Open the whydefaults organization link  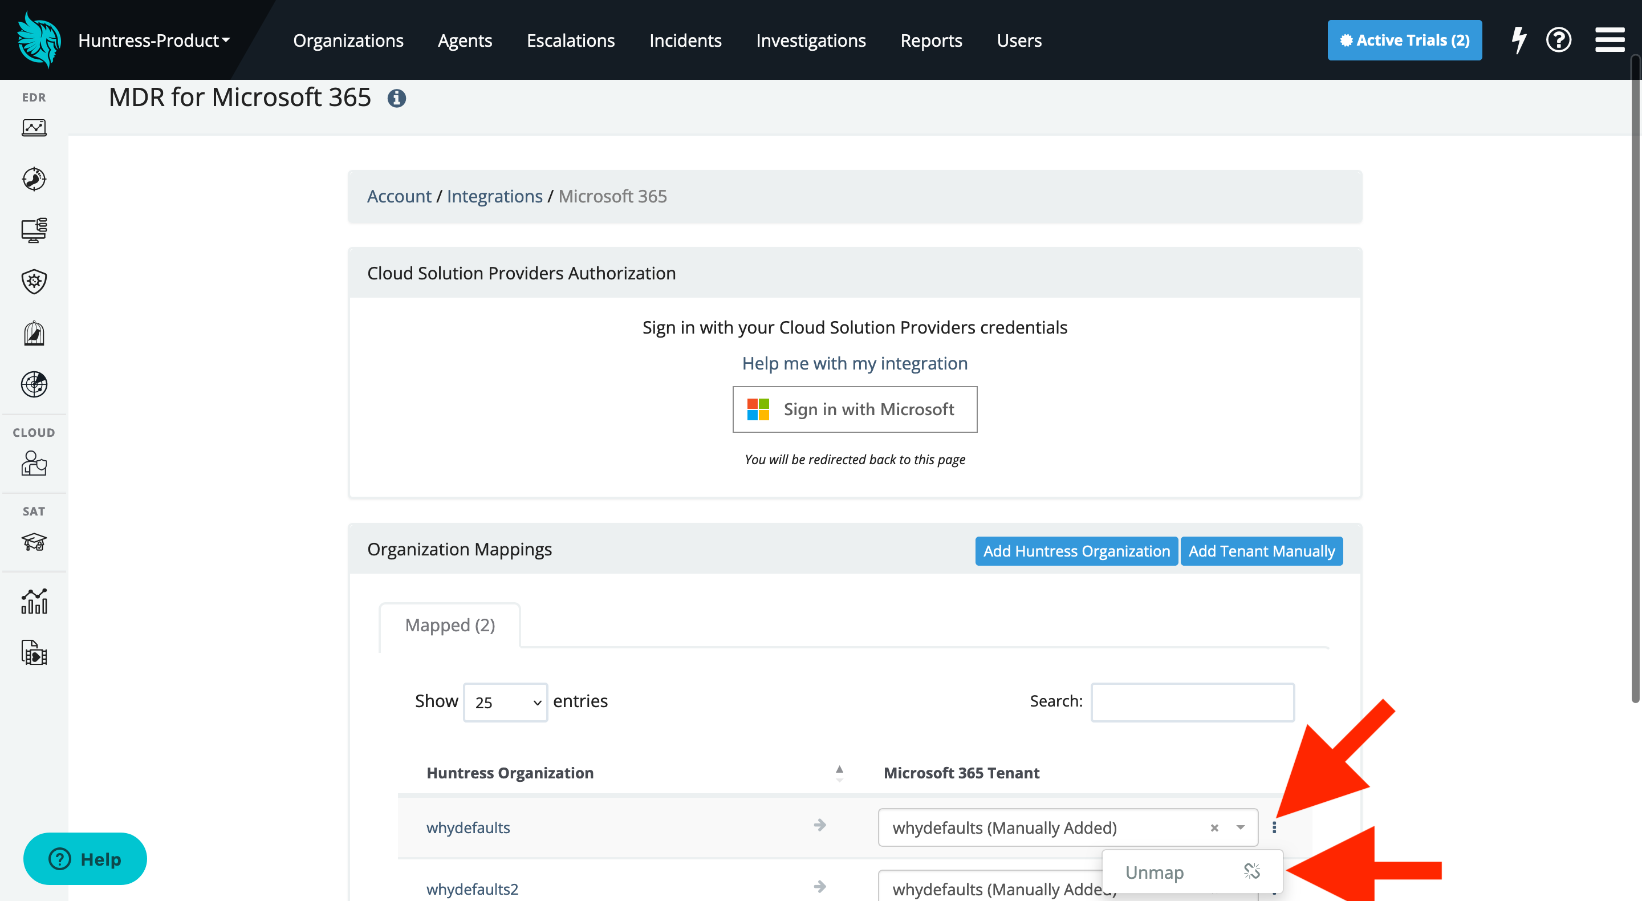pos(468,827)
